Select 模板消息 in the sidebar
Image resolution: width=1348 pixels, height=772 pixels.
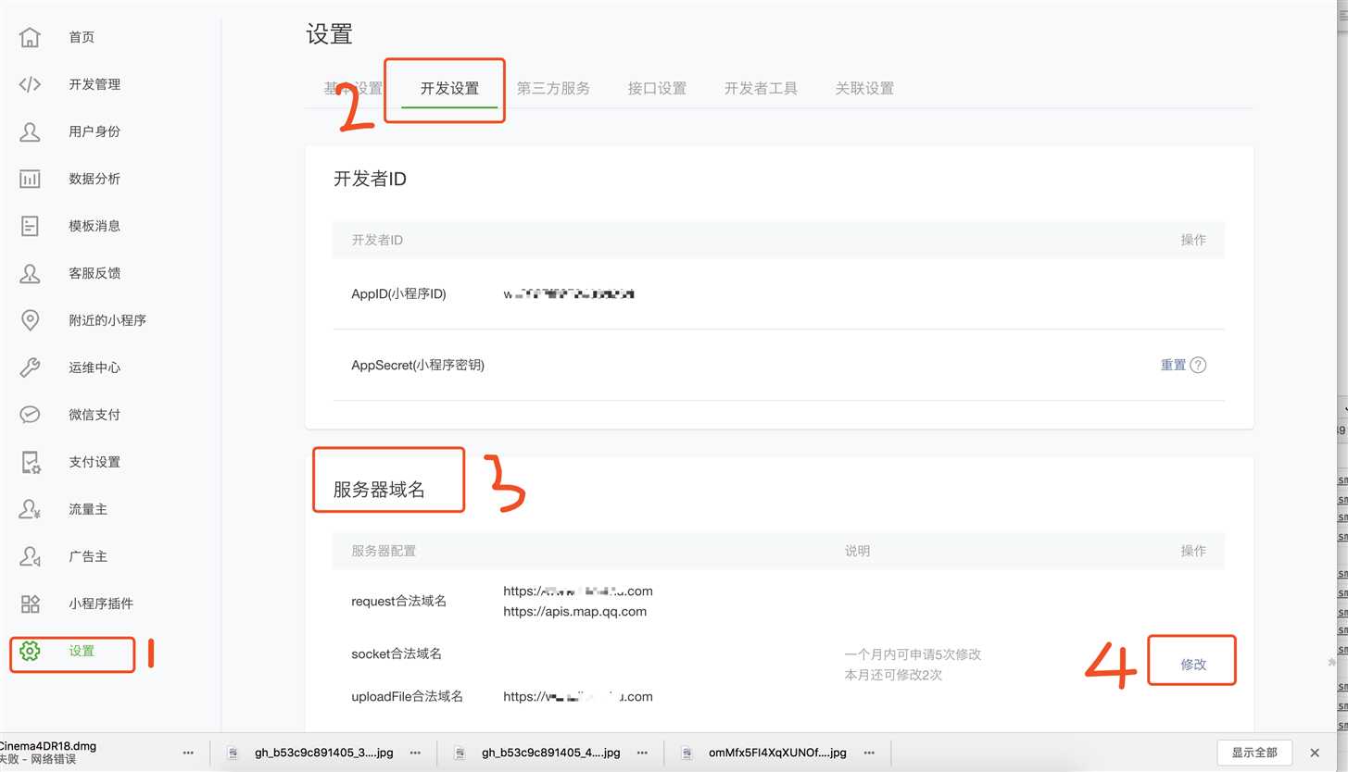tap(94, 226)
